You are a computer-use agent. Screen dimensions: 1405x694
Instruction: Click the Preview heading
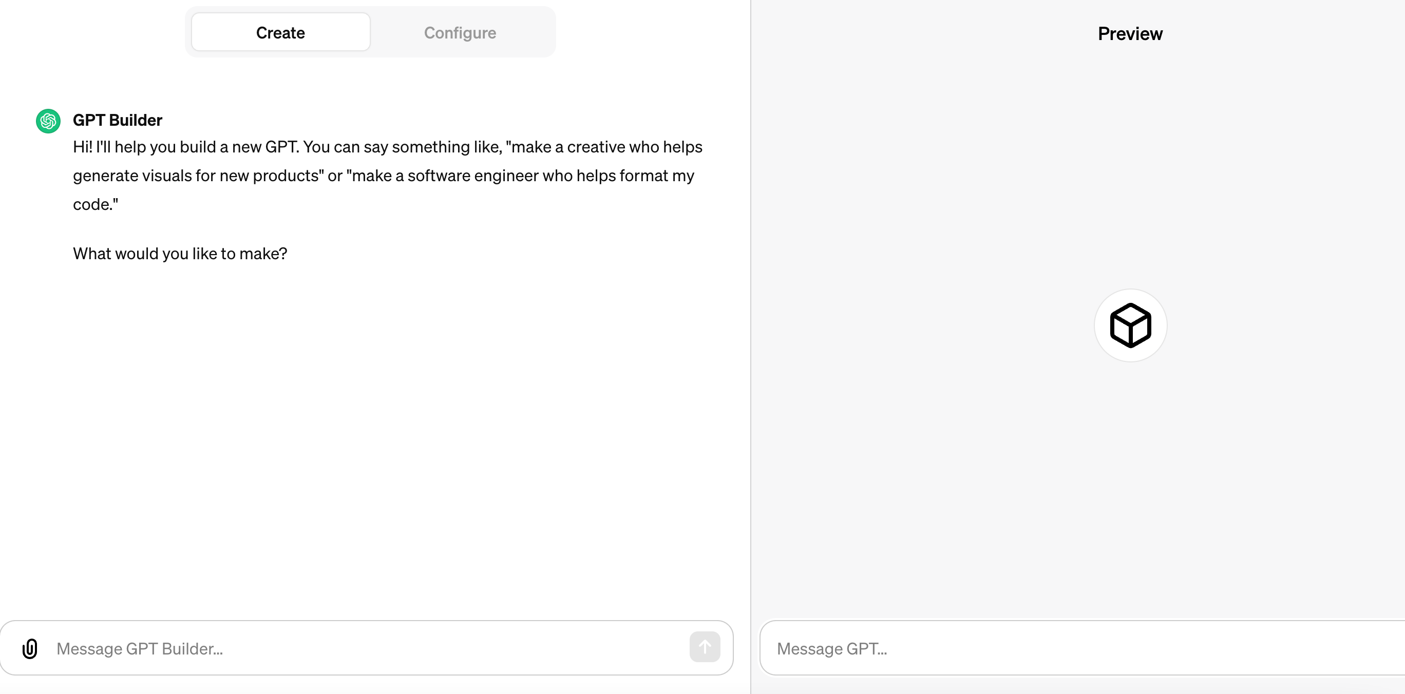point(1130,34)
